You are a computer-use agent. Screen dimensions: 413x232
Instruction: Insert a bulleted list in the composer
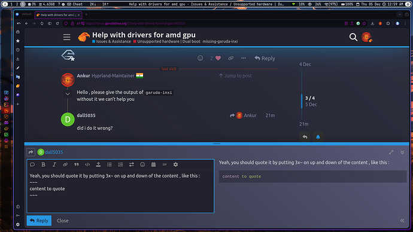click(x=110, y=164)
